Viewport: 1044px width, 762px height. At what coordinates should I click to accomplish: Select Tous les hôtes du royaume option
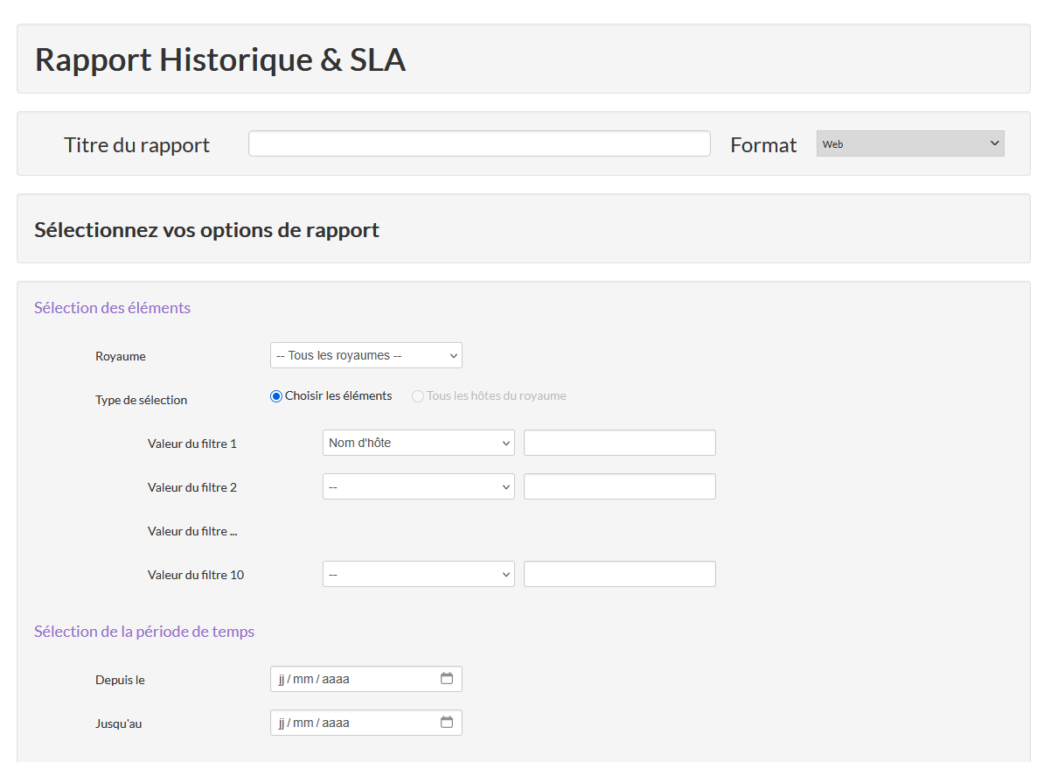(418, 396)
